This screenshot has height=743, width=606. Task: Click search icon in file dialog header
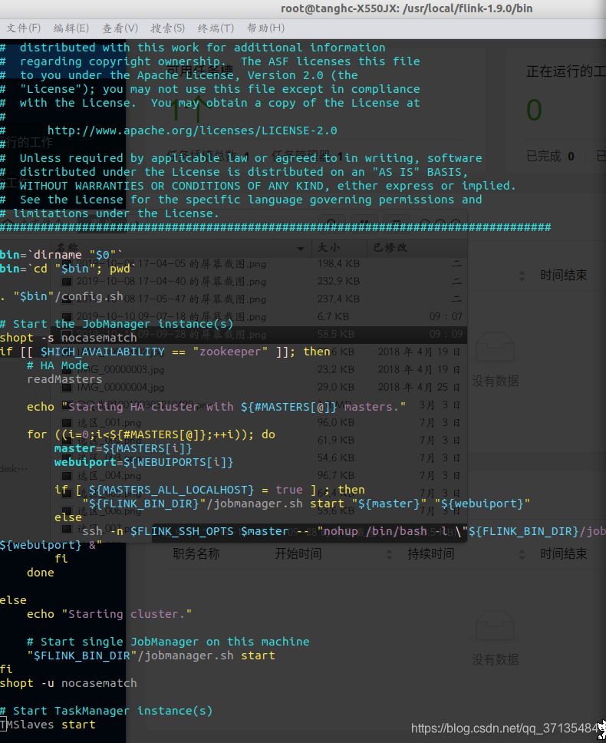[331, 223]
